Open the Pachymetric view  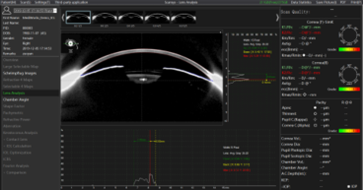pos(13,113)
